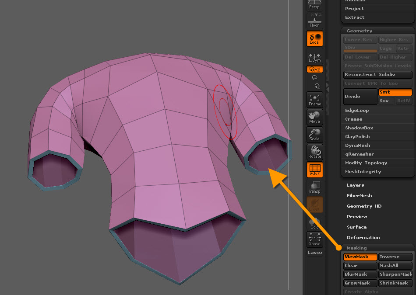Image resolution: width=416 pixels, height=295 pixels.
Task: Click the Frame view button
Action: pyautogui.click(x=315, y=100)
